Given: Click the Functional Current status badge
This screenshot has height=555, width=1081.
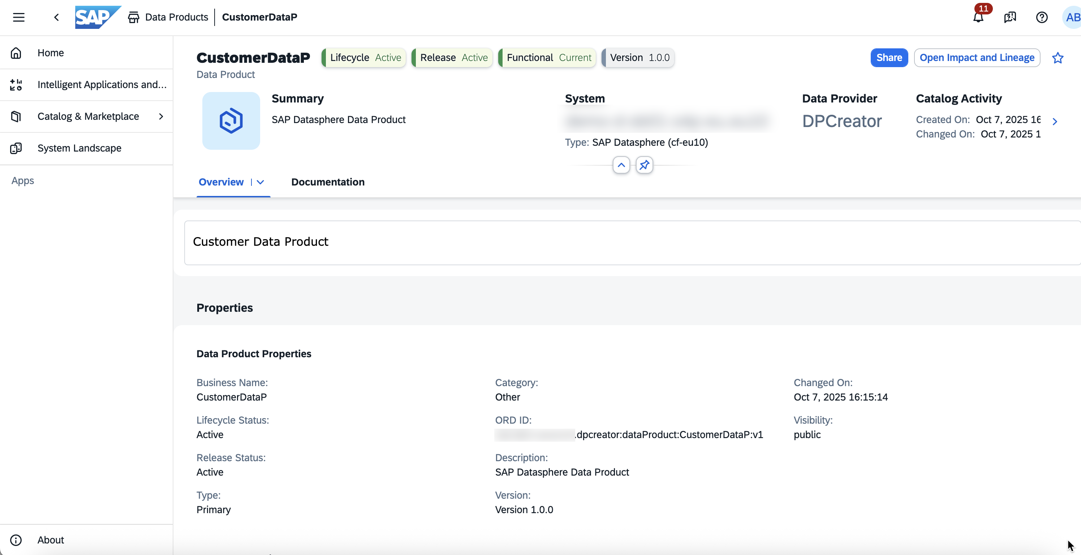Looking at the screenshot, I should point(547,58).
